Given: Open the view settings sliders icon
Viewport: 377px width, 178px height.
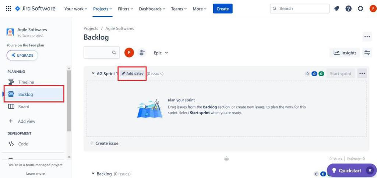Looking at the screenshot, I should (x=367, y=52).
